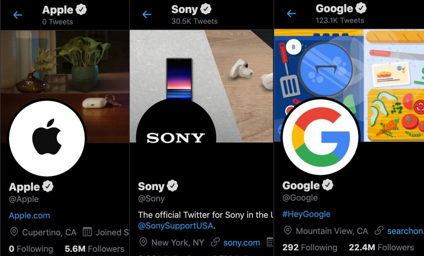Click the location pin beside Cupertino, CA
This screenshot has height=256, width=424.
pos(14,232)
